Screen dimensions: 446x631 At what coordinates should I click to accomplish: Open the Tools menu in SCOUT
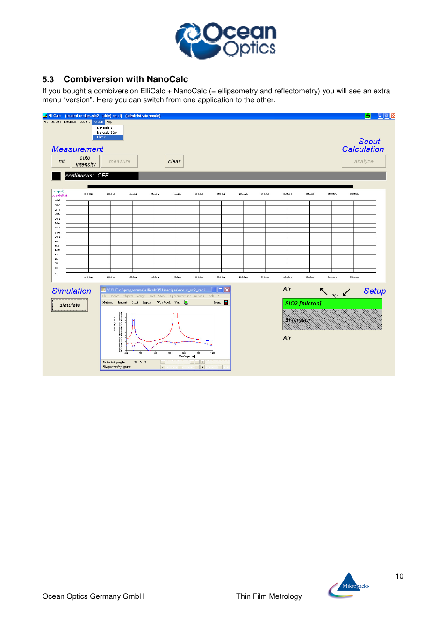click(x=211, y=296)
